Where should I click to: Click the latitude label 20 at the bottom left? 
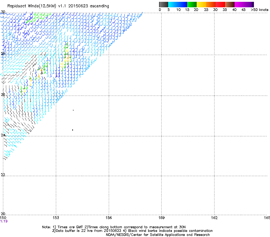[x=3, y=214]
